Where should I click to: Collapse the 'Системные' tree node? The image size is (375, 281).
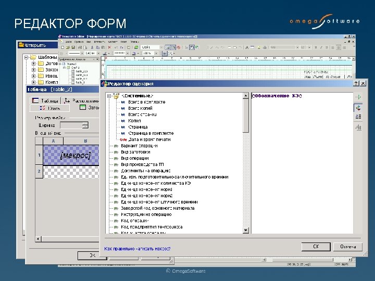[x=109, y=96]
